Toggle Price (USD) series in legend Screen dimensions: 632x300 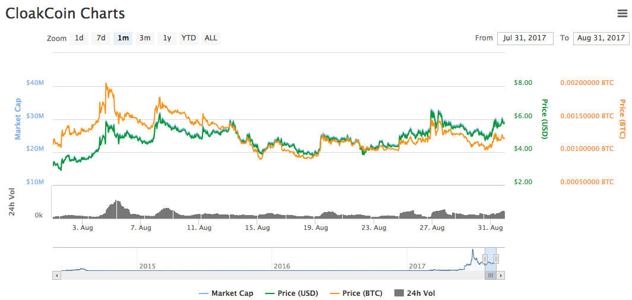(292, 293)
